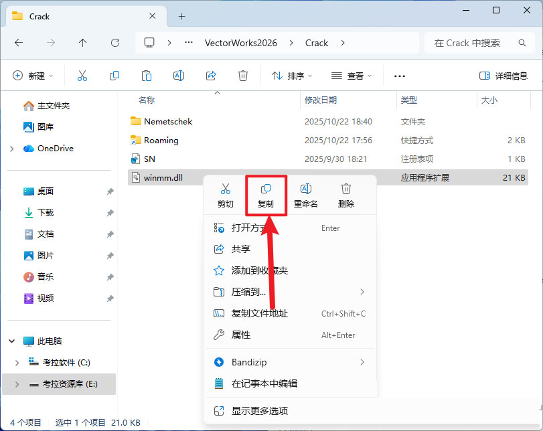Toggle the 详细信息 details pane
543x431 pixels.
click(x=503, y=76)
